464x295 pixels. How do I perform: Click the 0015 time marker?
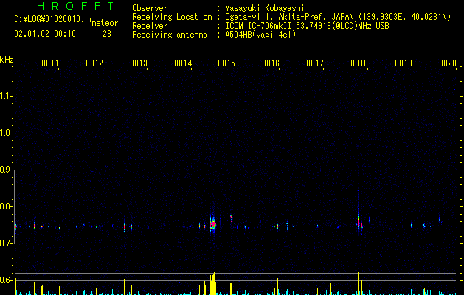point(226,63)
